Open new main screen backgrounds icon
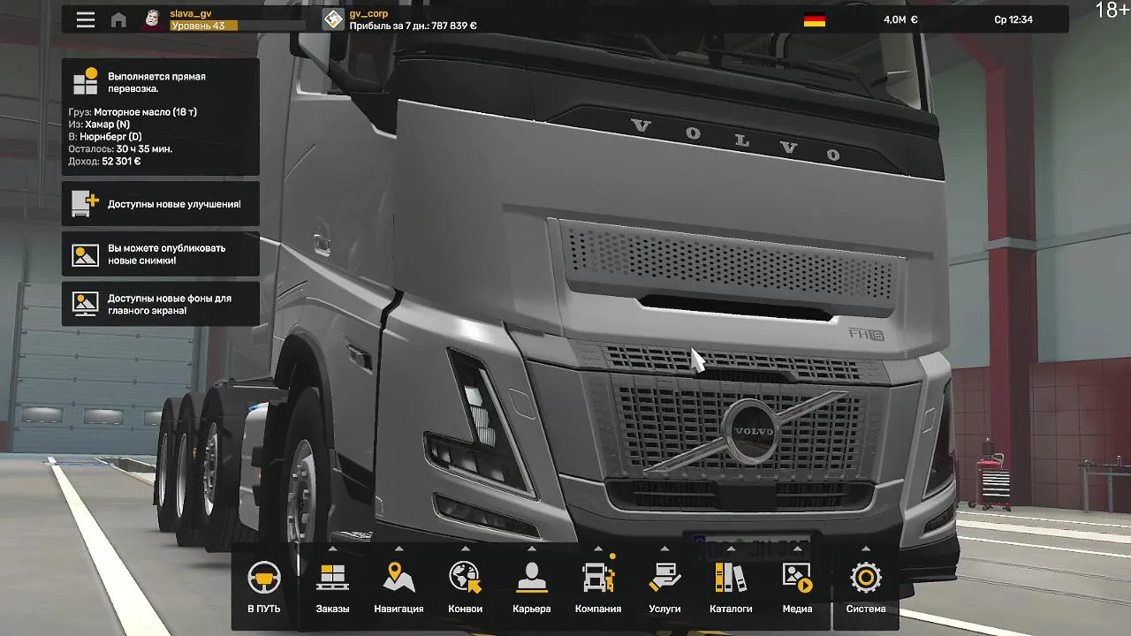The image size is (1131, 636). coord(86,305)
